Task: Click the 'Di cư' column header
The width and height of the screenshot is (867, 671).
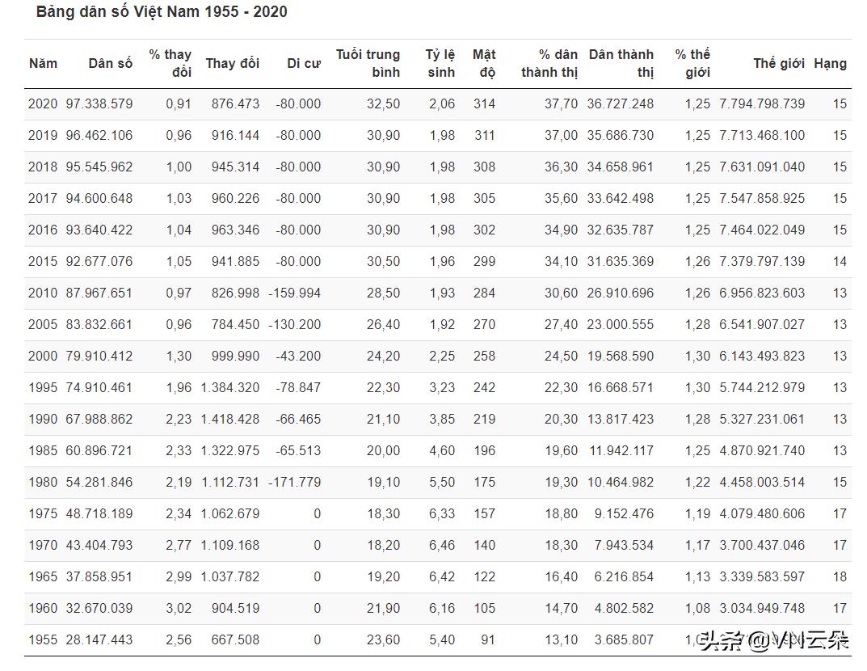Action: [304, 63]
